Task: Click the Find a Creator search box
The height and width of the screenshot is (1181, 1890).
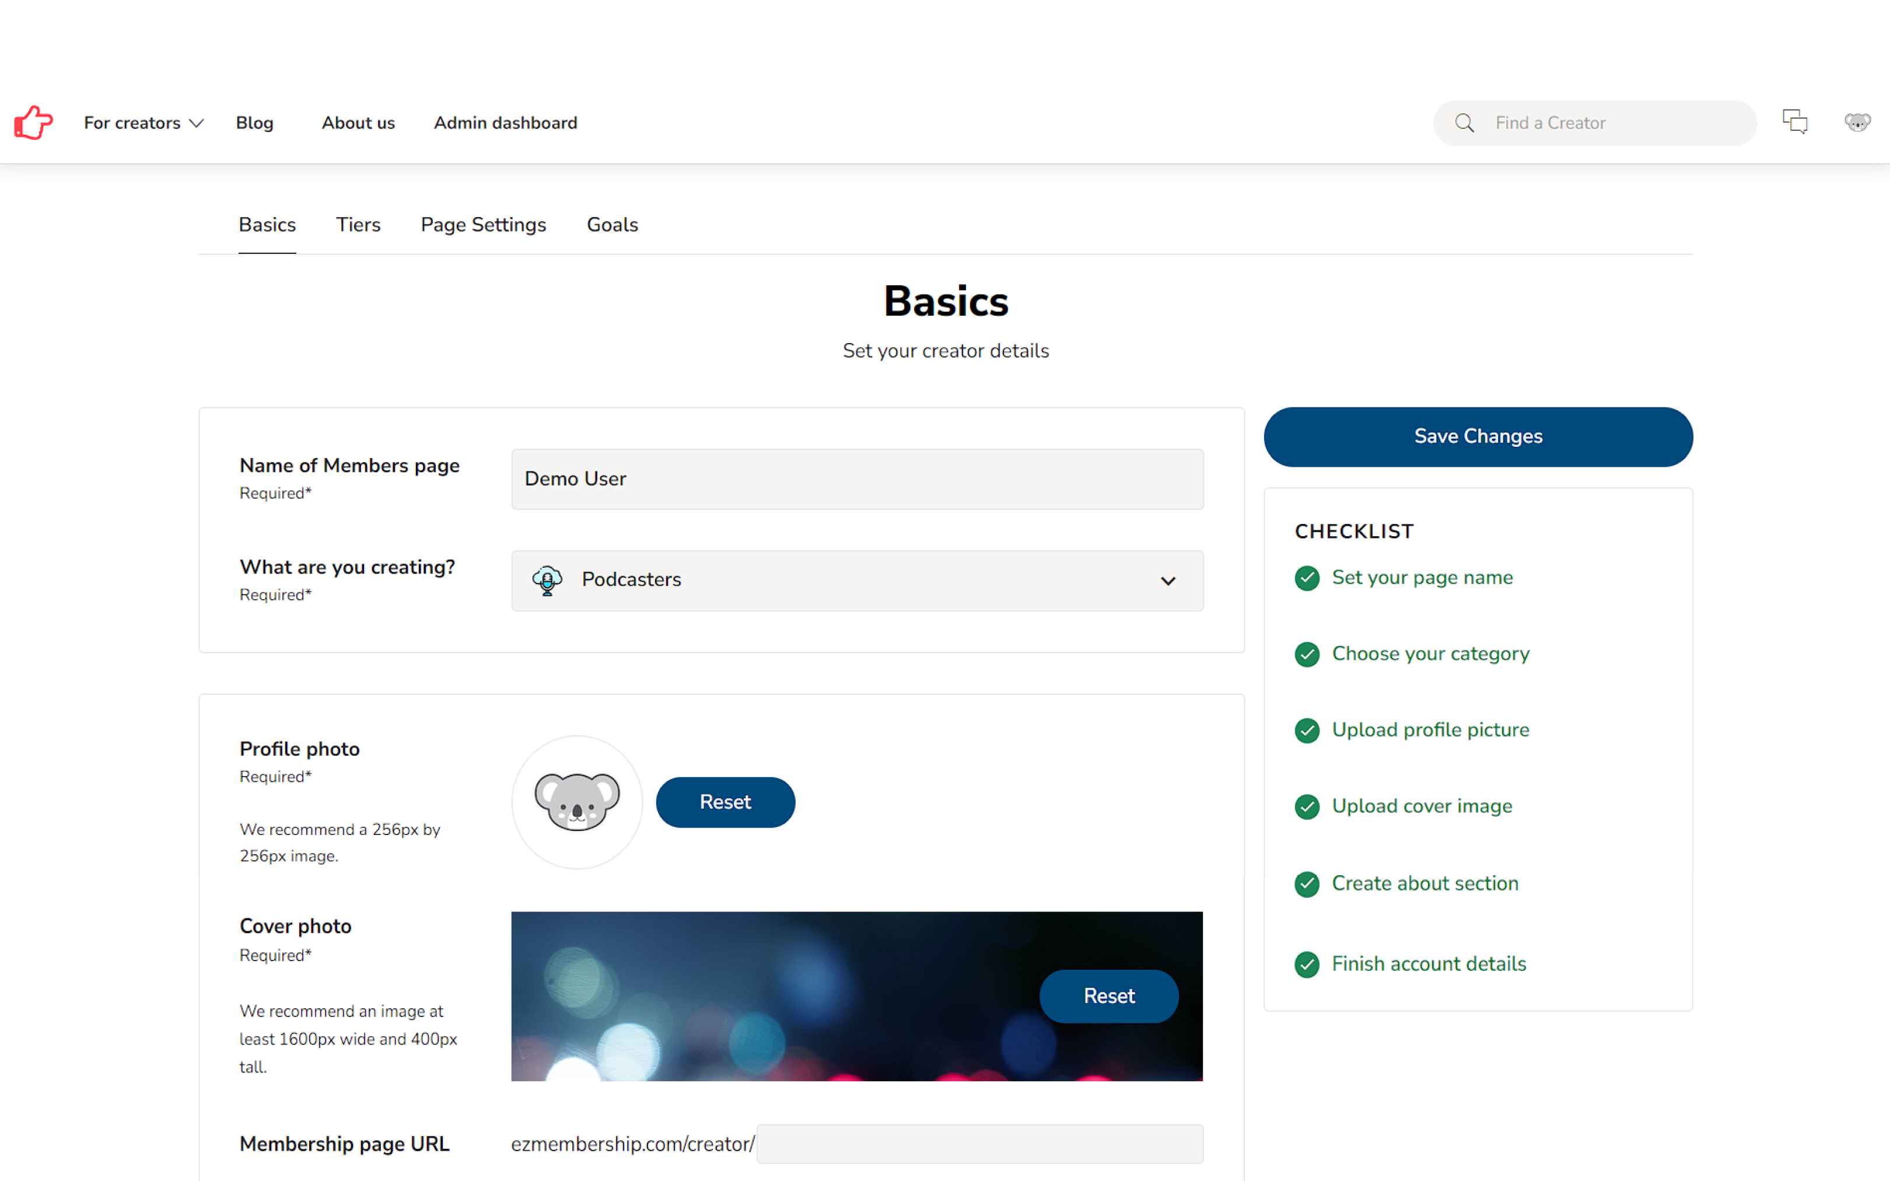Action: click(1595, 123)
